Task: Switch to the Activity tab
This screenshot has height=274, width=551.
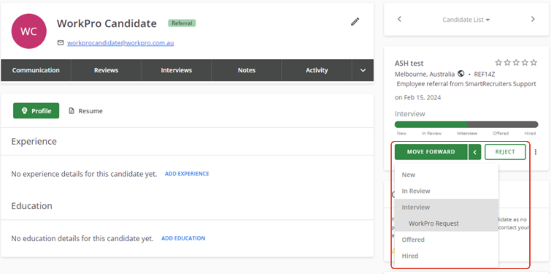Action: pos(317,70)
